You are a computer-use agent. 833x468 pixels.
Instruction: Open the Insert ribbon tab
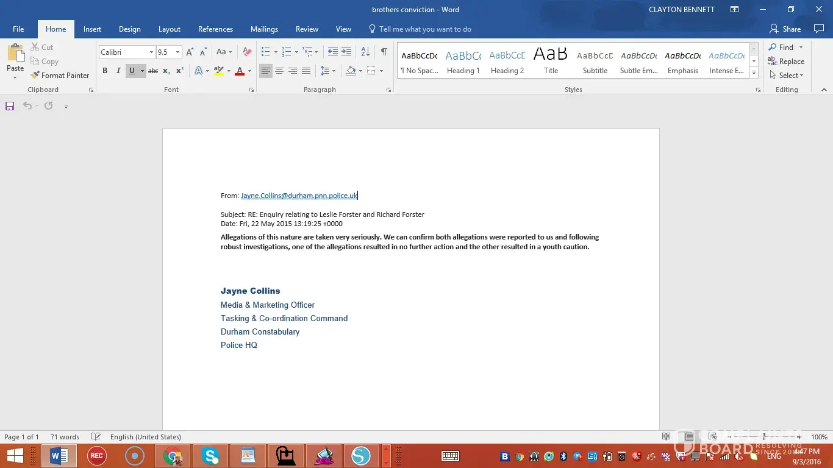pos(92,29)
